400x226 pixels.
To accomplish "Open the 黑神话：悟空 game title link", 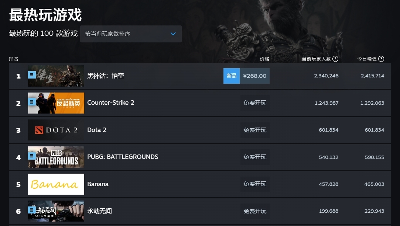I will (x=106, y=76).
